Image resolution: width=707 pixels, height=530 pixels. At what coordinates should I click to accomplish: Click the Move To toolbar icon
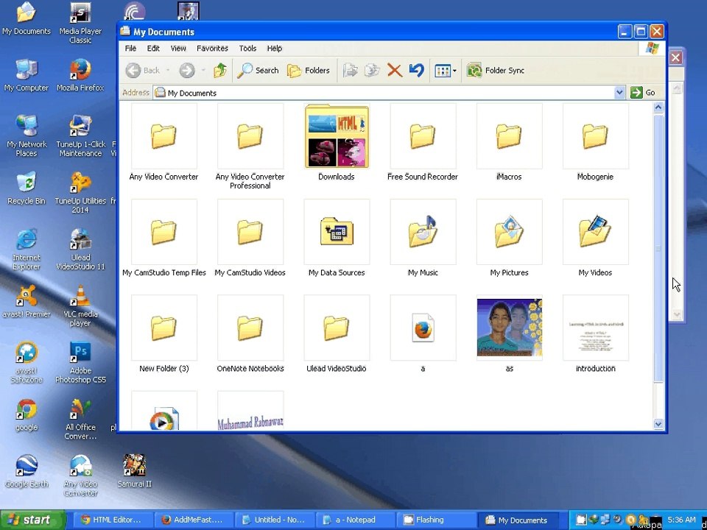[x=351, y=71]
